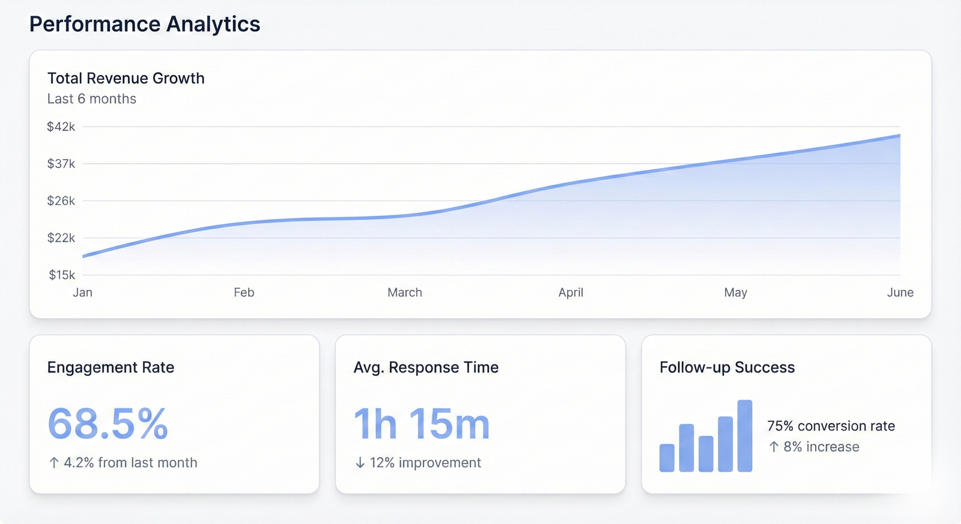This screenshot has height=524, width=961.
Task: Click the up arrow beside 4.2% from last month
Action: pyautogui.click(x=54, y=463)
